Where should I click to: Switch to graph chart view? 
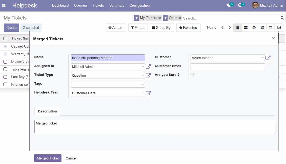[279, 28]
